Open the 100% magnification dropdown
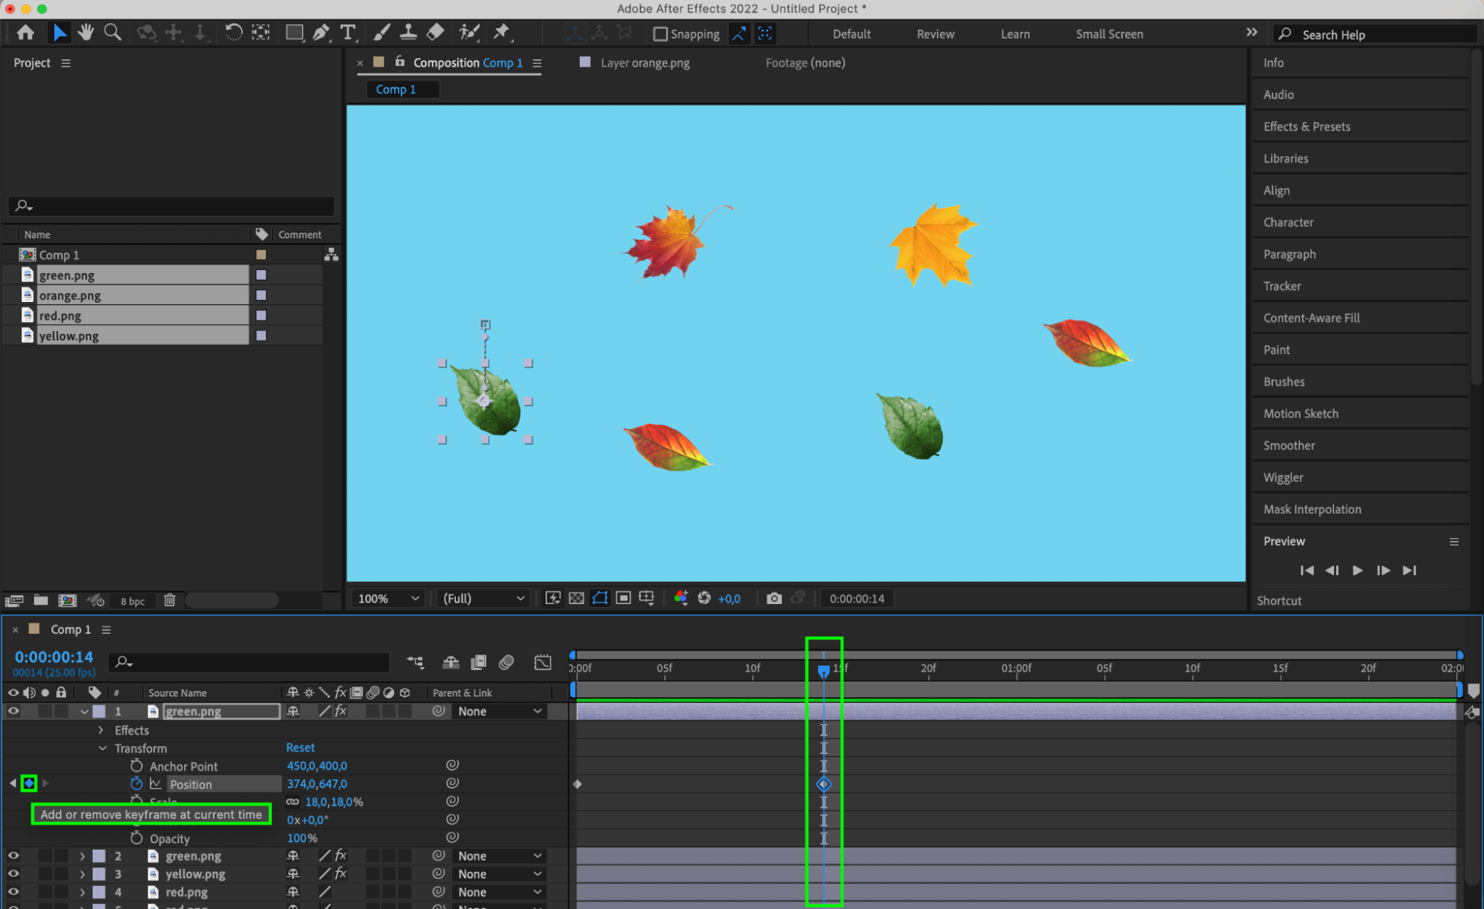The image size is (1484, 909). (388, 598)
